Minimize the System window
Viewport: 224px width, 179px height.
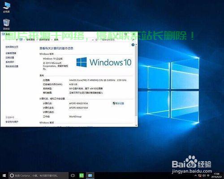(118, 34)
